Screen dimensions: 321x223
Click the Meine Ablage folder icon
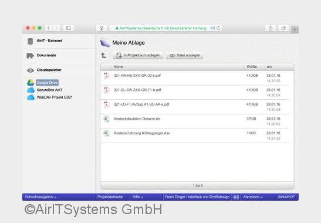click(105, 43)
